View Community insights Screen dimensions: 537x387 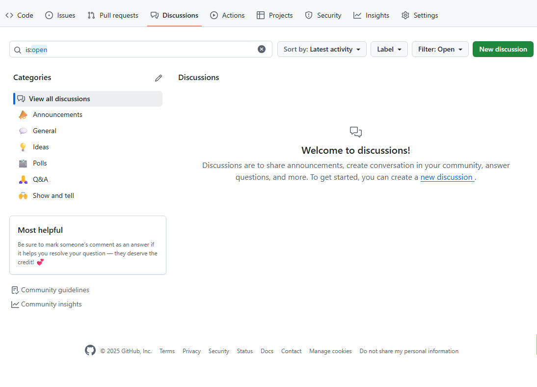[51, 304]
